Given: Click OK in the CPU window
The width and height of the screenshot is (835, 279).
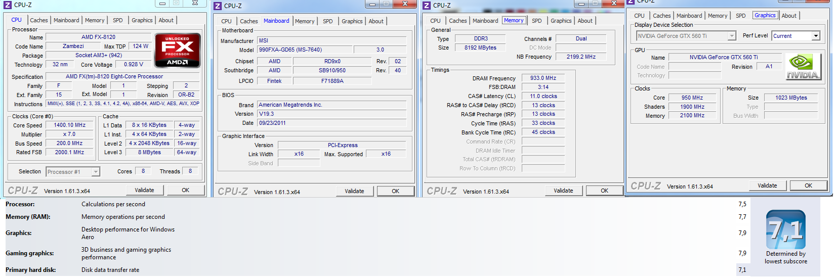Looking at the screenshot, I should (186, 191).
